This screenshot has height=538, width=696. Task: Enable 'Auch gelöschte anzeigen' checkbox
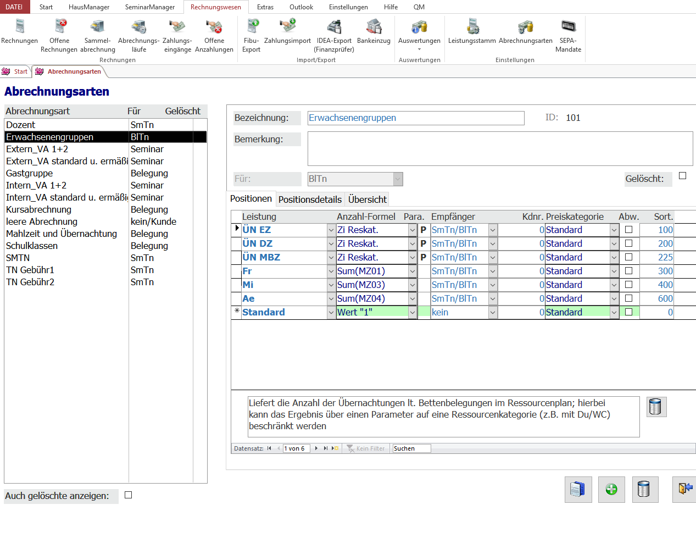pyautogui.click(x=129, y=495)
